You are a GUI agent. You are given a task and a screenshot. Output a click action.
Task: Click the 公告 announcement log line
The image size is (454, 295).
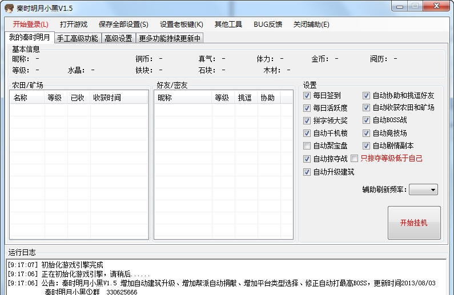point(222,283)
